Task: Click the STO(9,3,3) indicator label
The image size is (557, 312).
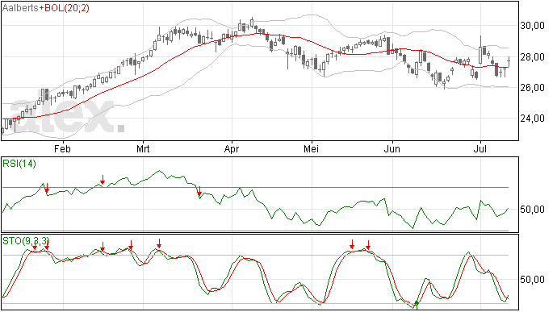Action: pos(26,241)
